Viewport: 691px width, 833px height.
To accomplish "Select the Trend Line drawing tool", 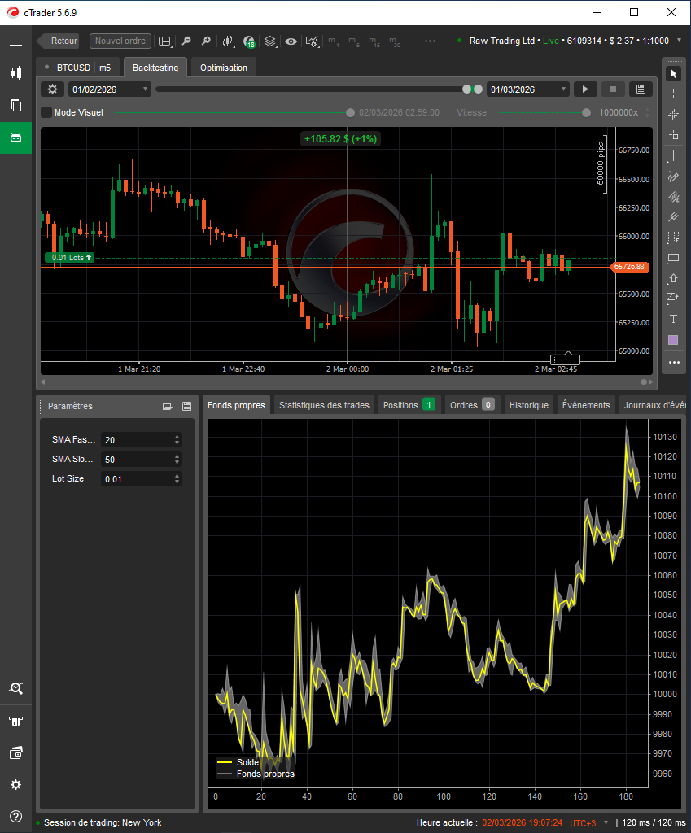I will pos(674,155).
